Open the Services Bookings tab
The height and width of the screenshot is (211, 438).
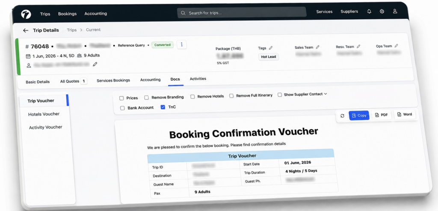pos(113,80)
